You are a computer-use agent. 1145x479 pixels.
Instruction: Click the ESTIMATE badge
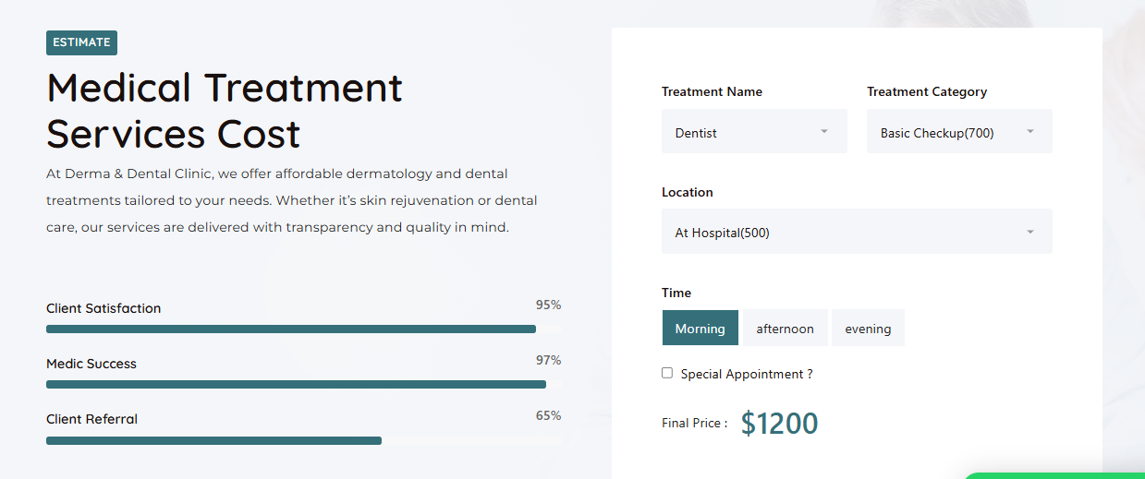pos(81,42)
